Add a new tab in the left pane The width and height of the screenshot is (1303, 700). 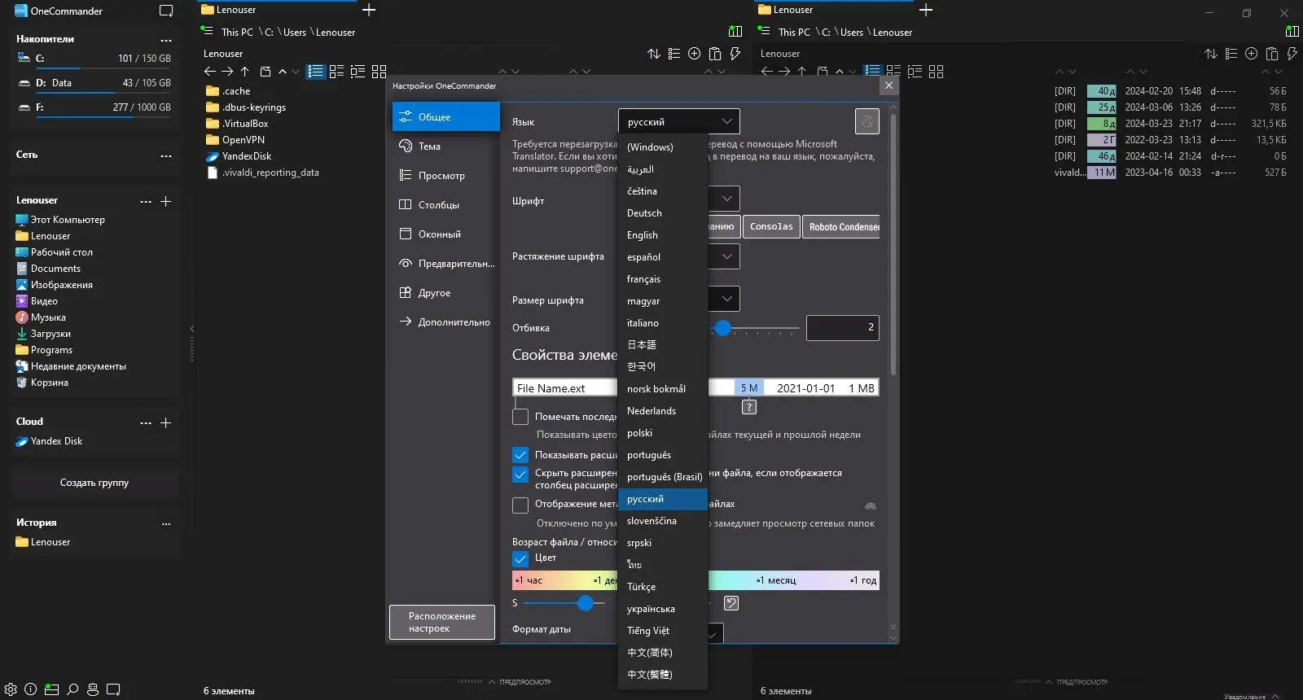click(x=369, y=10)
